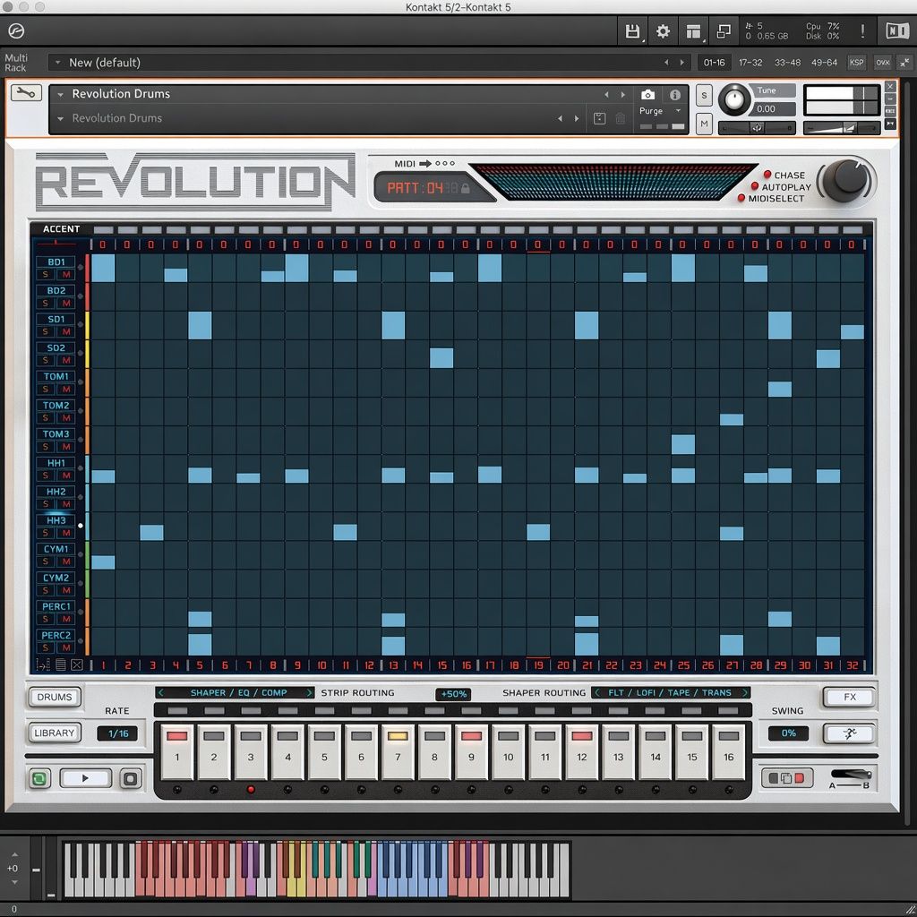Switch to channels 17-32 tab
The width and height of the screenshot is (917, 917).
point(750,62)
